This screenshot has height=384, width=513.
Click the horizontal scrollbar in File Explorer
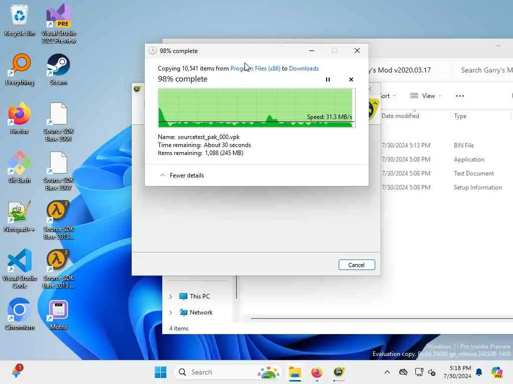tap(381, 318)
